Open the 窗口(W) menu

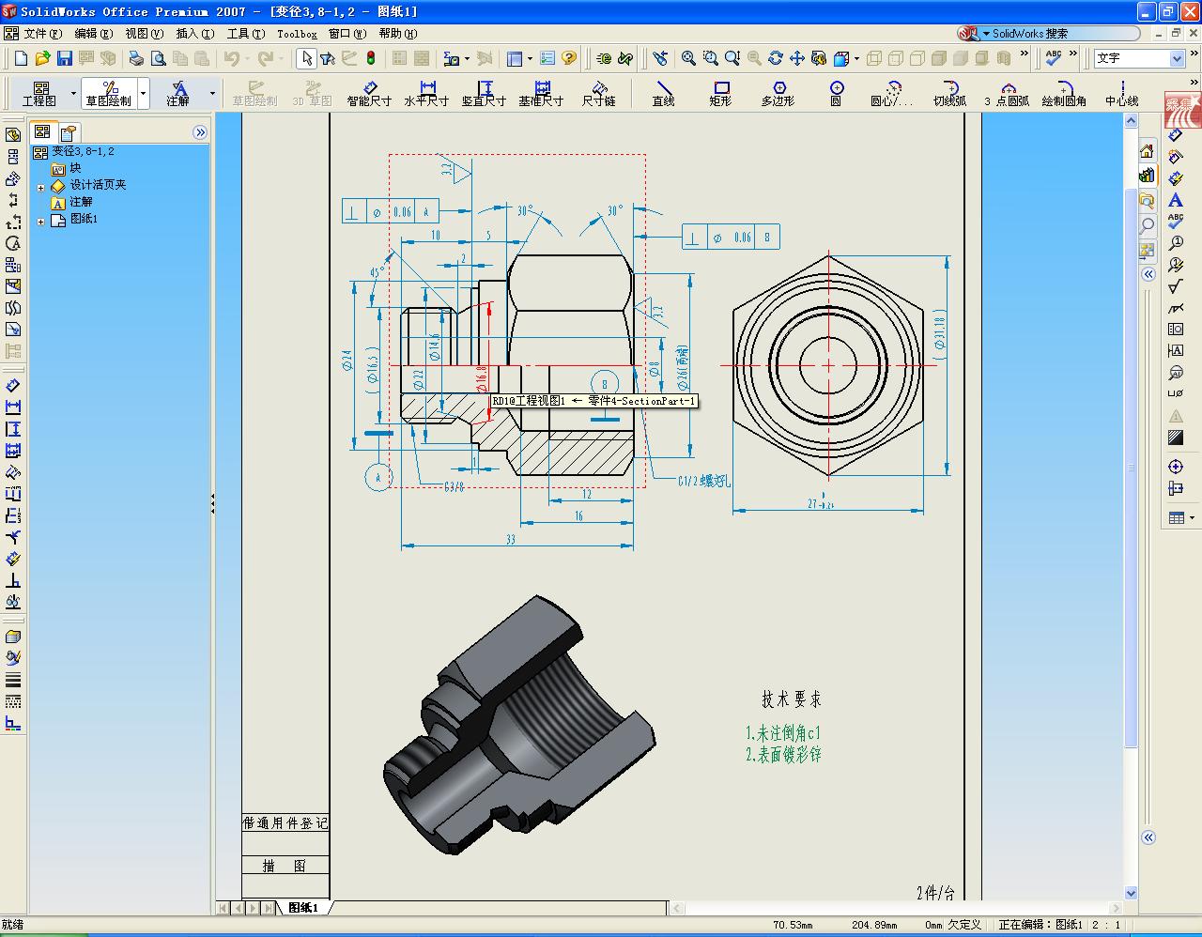click(347, 34)
